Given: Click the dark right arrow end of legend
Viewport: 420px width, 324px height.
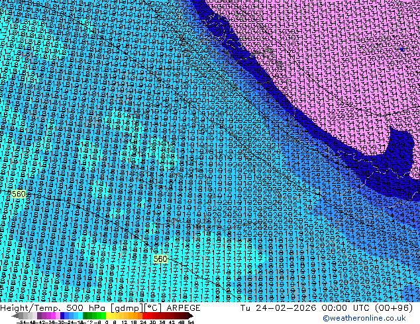Looking at the screenshot, I should pyautogui.click(x=191, y=315).
